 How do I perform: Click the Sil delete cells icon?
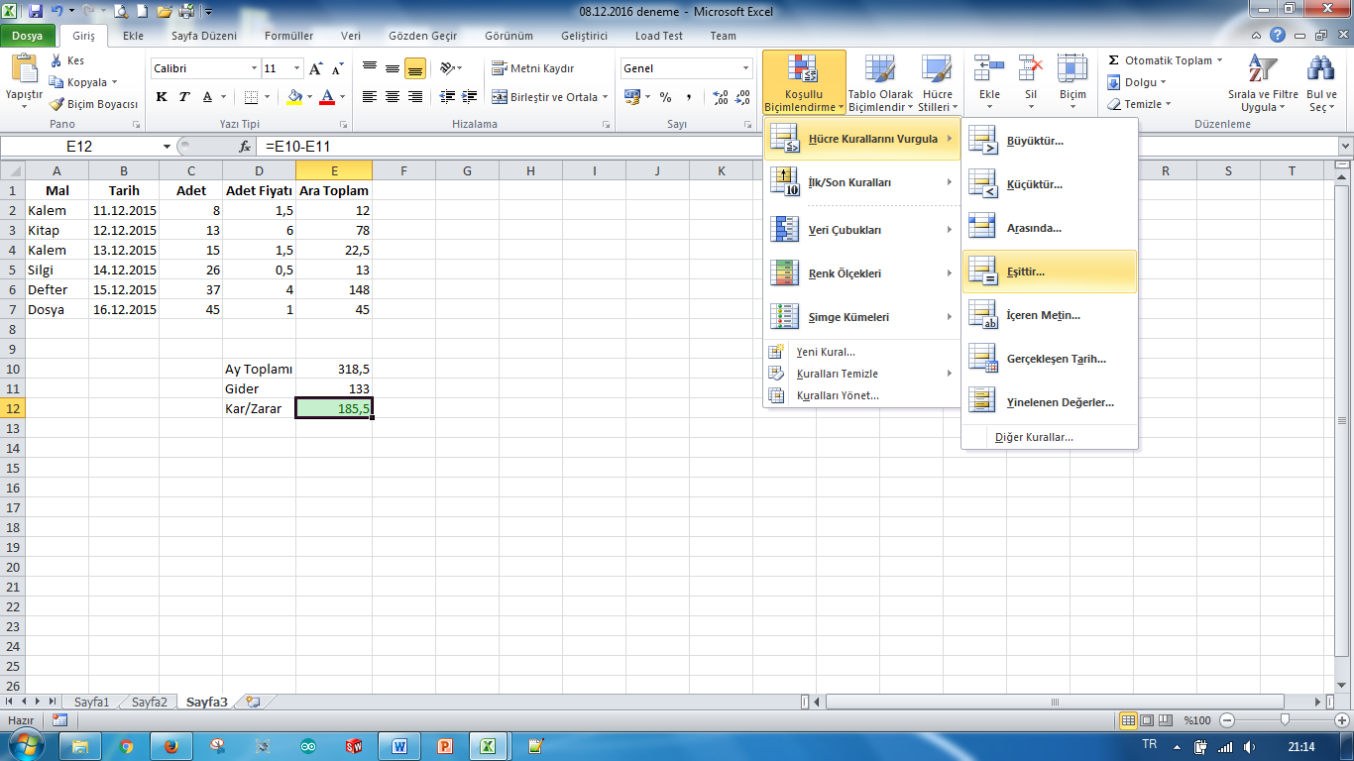pos(1031,67)
